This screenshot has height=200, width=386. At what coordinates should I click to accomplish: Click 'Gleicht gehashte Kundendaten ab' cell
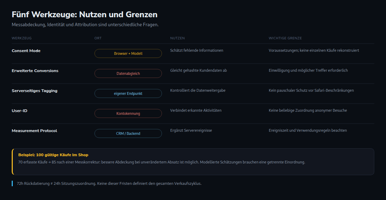point(199,70)
